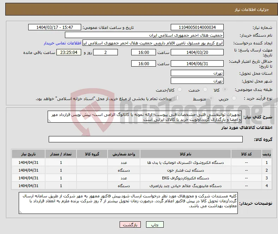This screenshot has width=278, height=234.
Task: Click the empty گروه کالا field
Action: tap(146, 139)
